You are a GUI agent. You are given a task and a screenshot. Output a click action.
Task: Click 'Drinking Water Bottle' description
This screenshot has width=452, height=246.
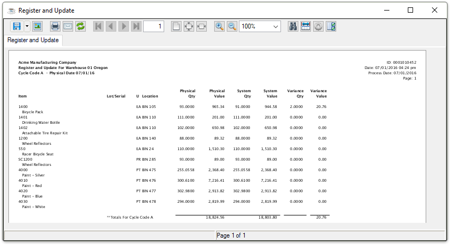click(41, 122)
